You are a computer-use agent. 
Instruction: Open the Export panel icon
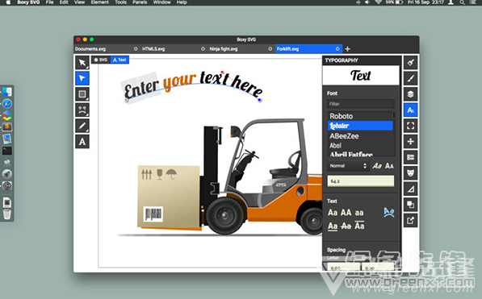410,220
